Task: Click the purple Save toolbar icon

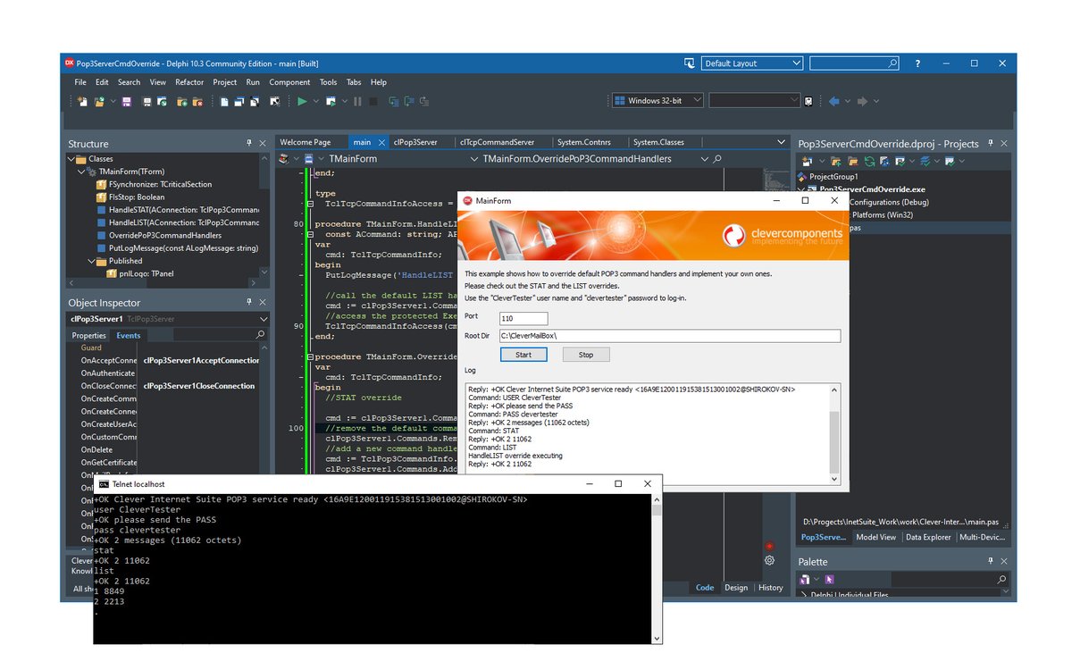Action: pyautogui.click(x=127, y=102)
